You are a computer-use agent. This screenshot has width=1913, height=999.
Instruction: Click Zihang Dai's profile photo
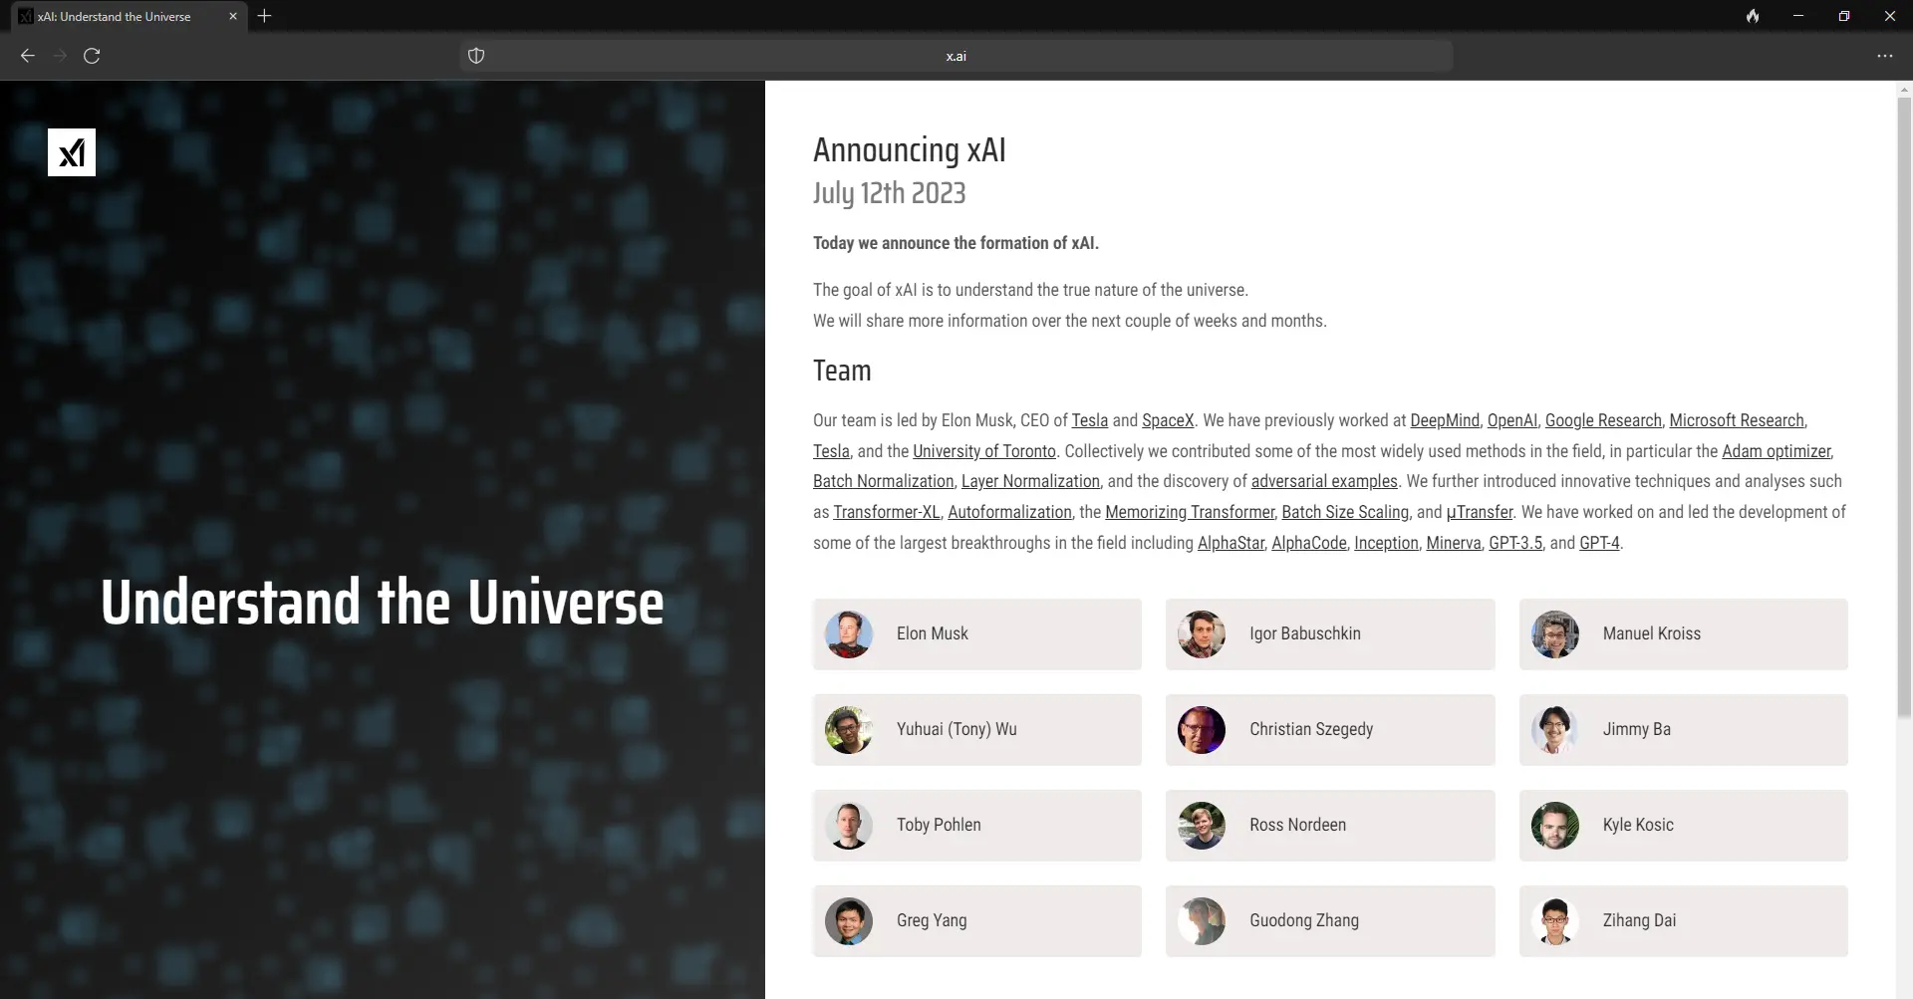pyautogui.click(x=1555, y=921)
